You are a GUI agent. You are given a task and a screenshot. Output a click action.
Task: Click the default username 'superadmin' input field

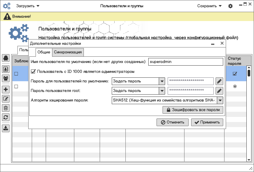coord(185,62)
